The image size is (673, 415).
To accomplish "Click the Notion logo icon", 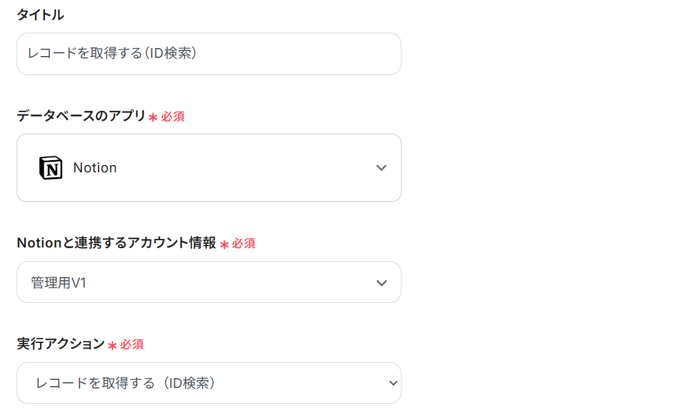I will [x=50, y=167].
